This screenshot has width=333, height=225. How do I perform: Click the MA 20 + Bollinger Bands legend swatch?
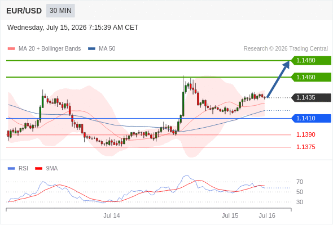point(11,49)
